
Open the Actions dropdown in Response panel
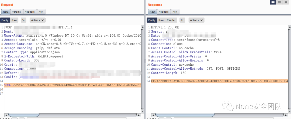pos(196,20)
